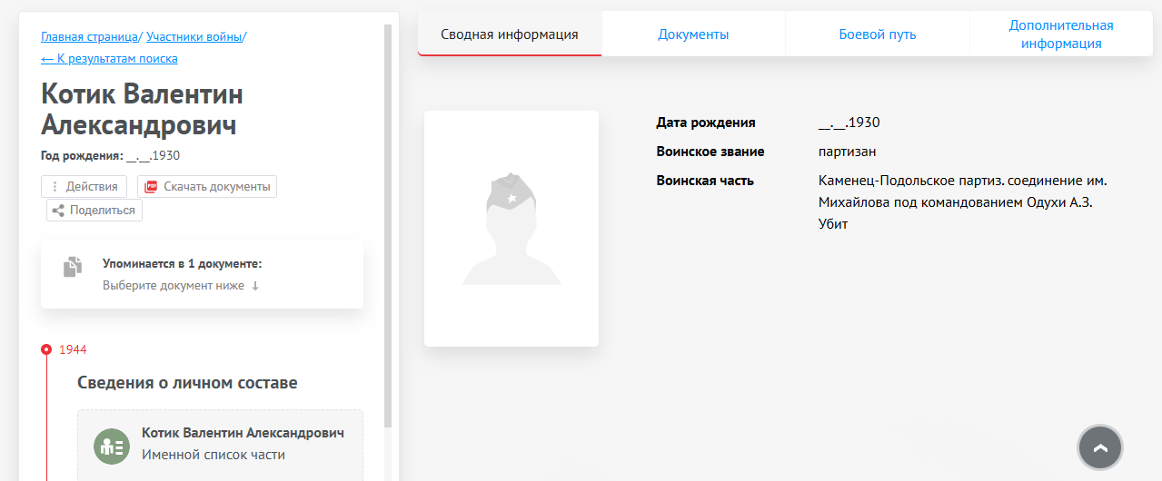Click the Скачать документы button
This screenshot has height=481, width=1162.
pyautogui.click(x=207, y=186)
